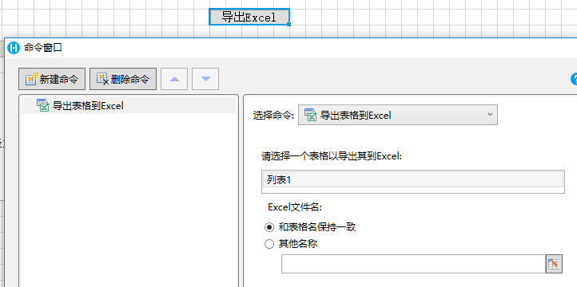Image resolution: width=577 pixels, height=287 pixels.
Task: Click the 列表1 table selection field
Action: click(413, 180)
